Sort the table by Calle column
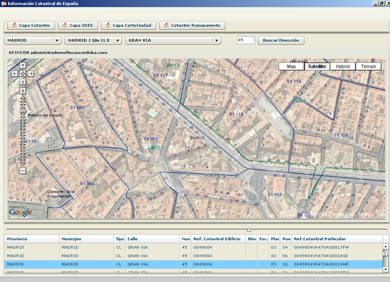This screenshot has width=390, height=282. point(152,239)
